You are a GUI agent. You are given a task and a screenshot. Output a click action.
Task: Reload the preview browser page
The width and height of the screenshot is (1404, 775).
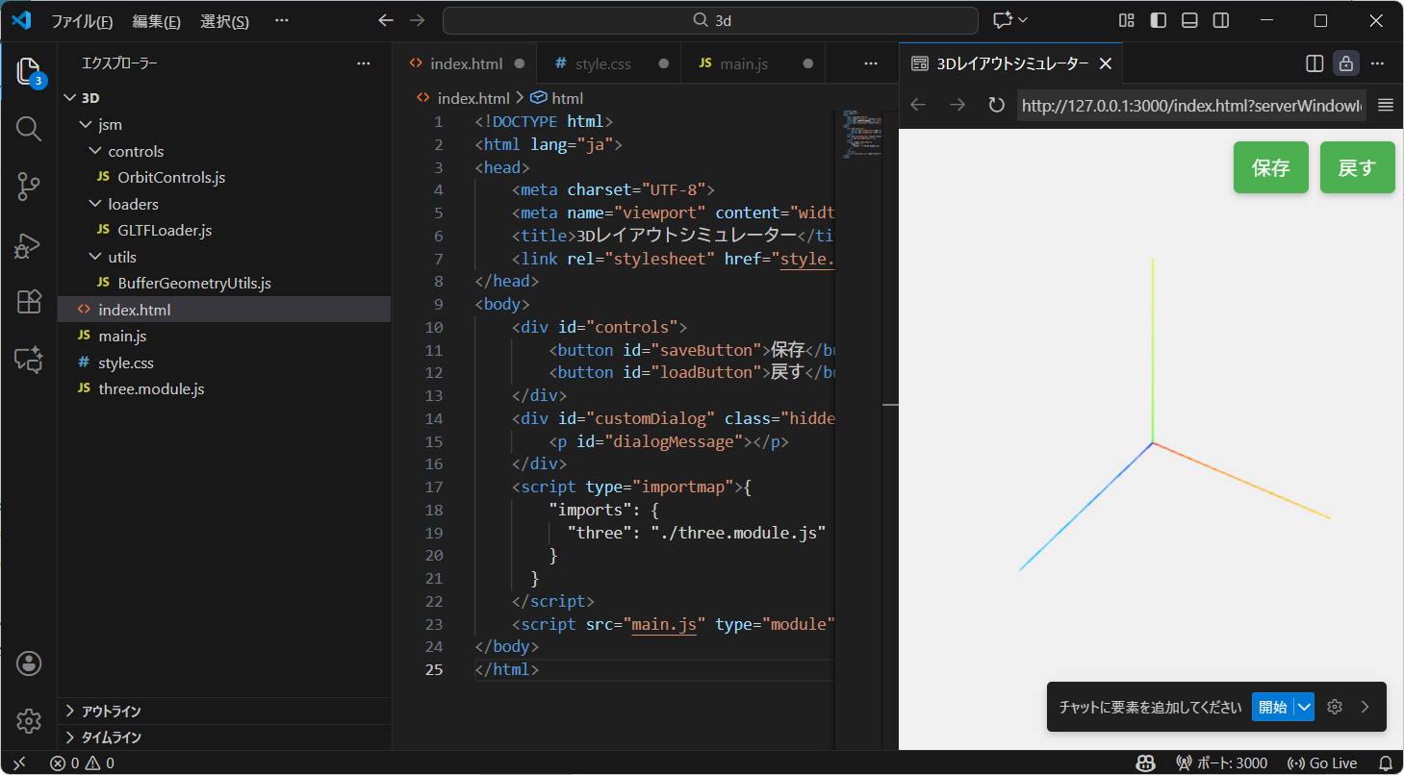point(996,105)
